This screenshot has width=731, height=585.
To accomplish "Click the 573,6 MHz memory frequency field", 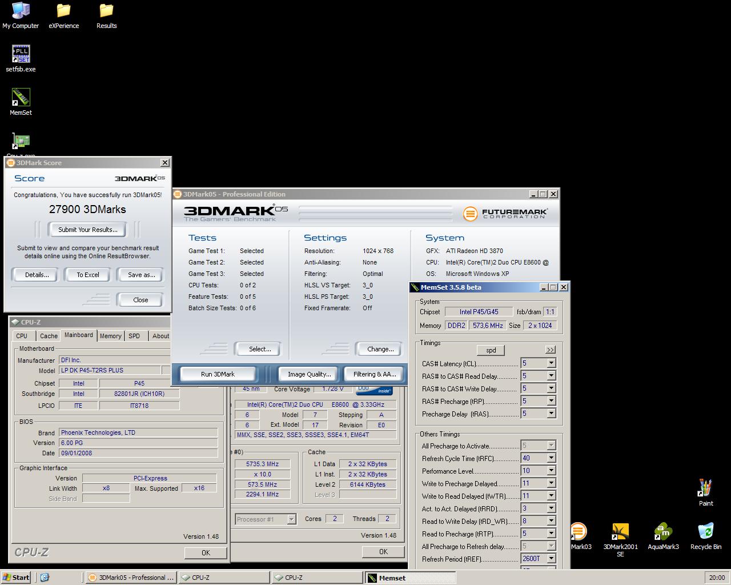I will [488, 326].
